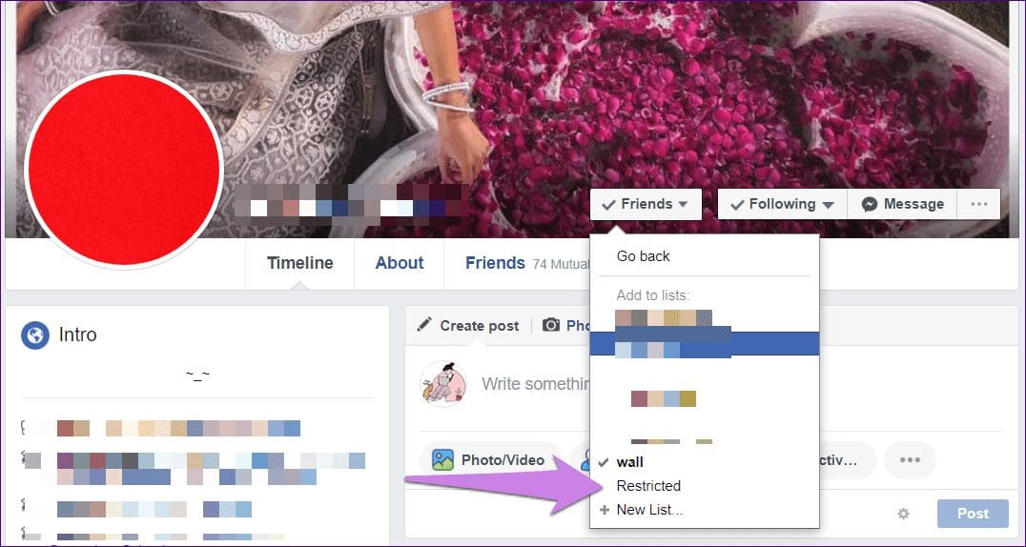Click the ~_~ bio text in Intro
The width and height of the screenshot is (1026, 547).
[197, 375]
